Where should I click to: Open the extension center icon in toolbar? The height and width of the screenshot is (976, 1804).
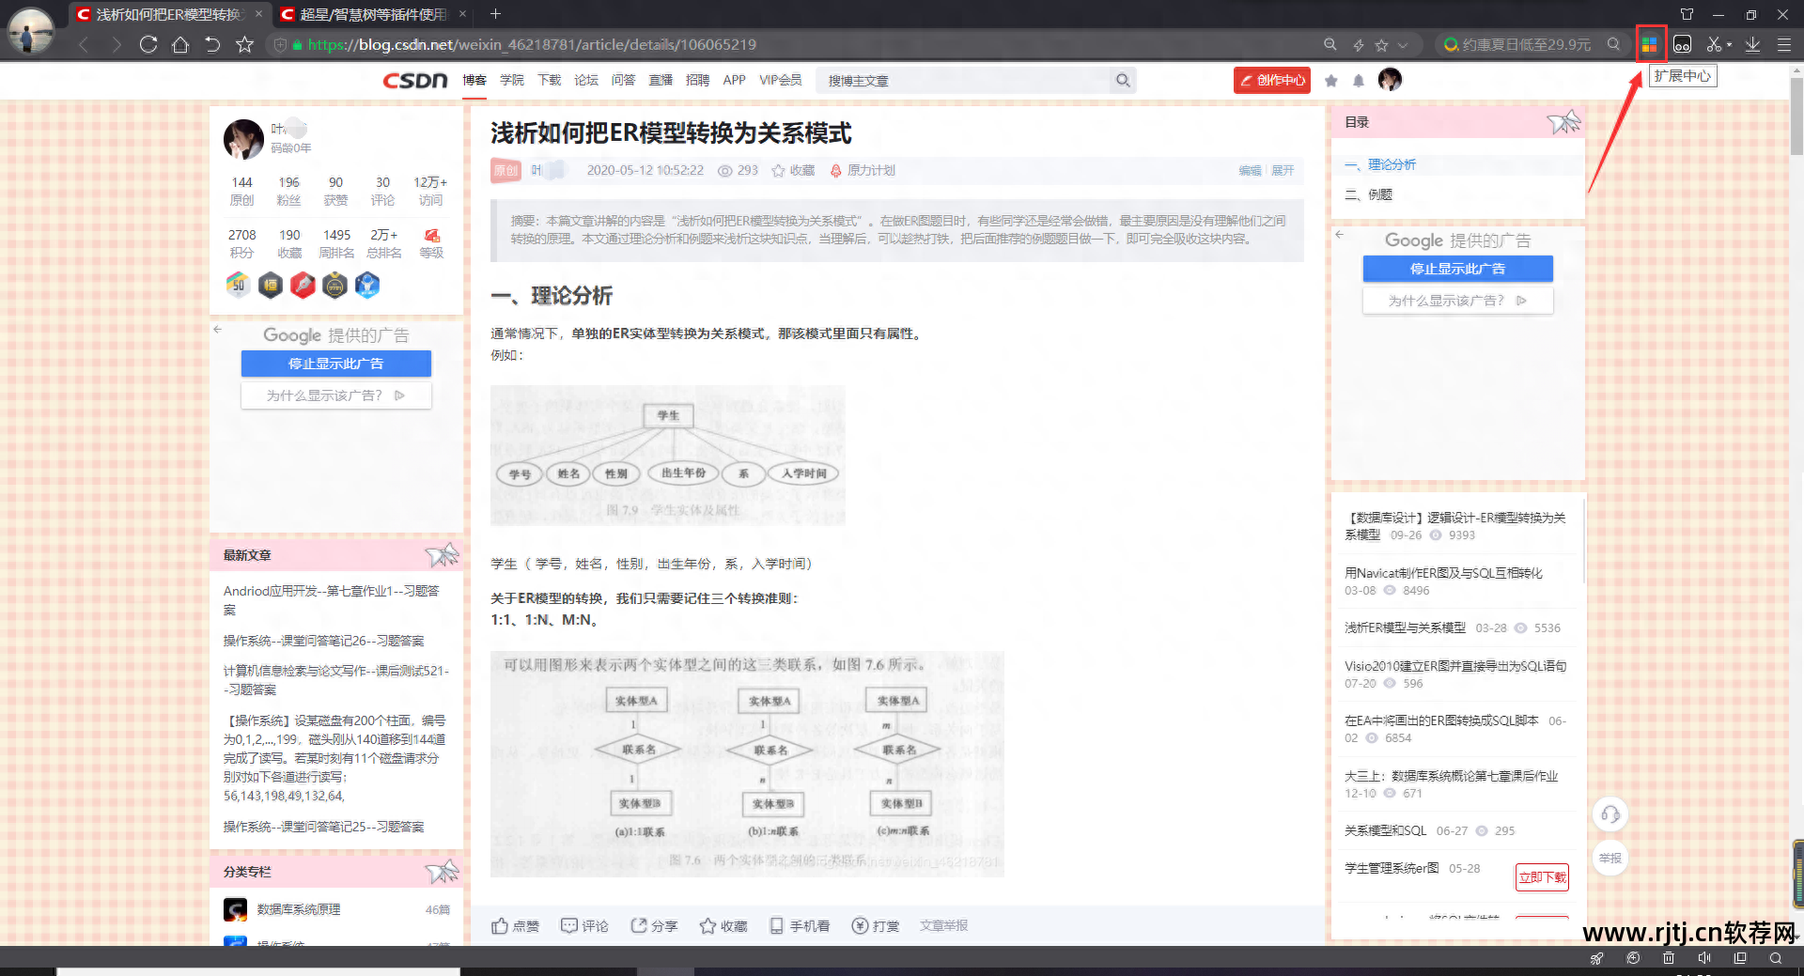(x=1649, y=44)
